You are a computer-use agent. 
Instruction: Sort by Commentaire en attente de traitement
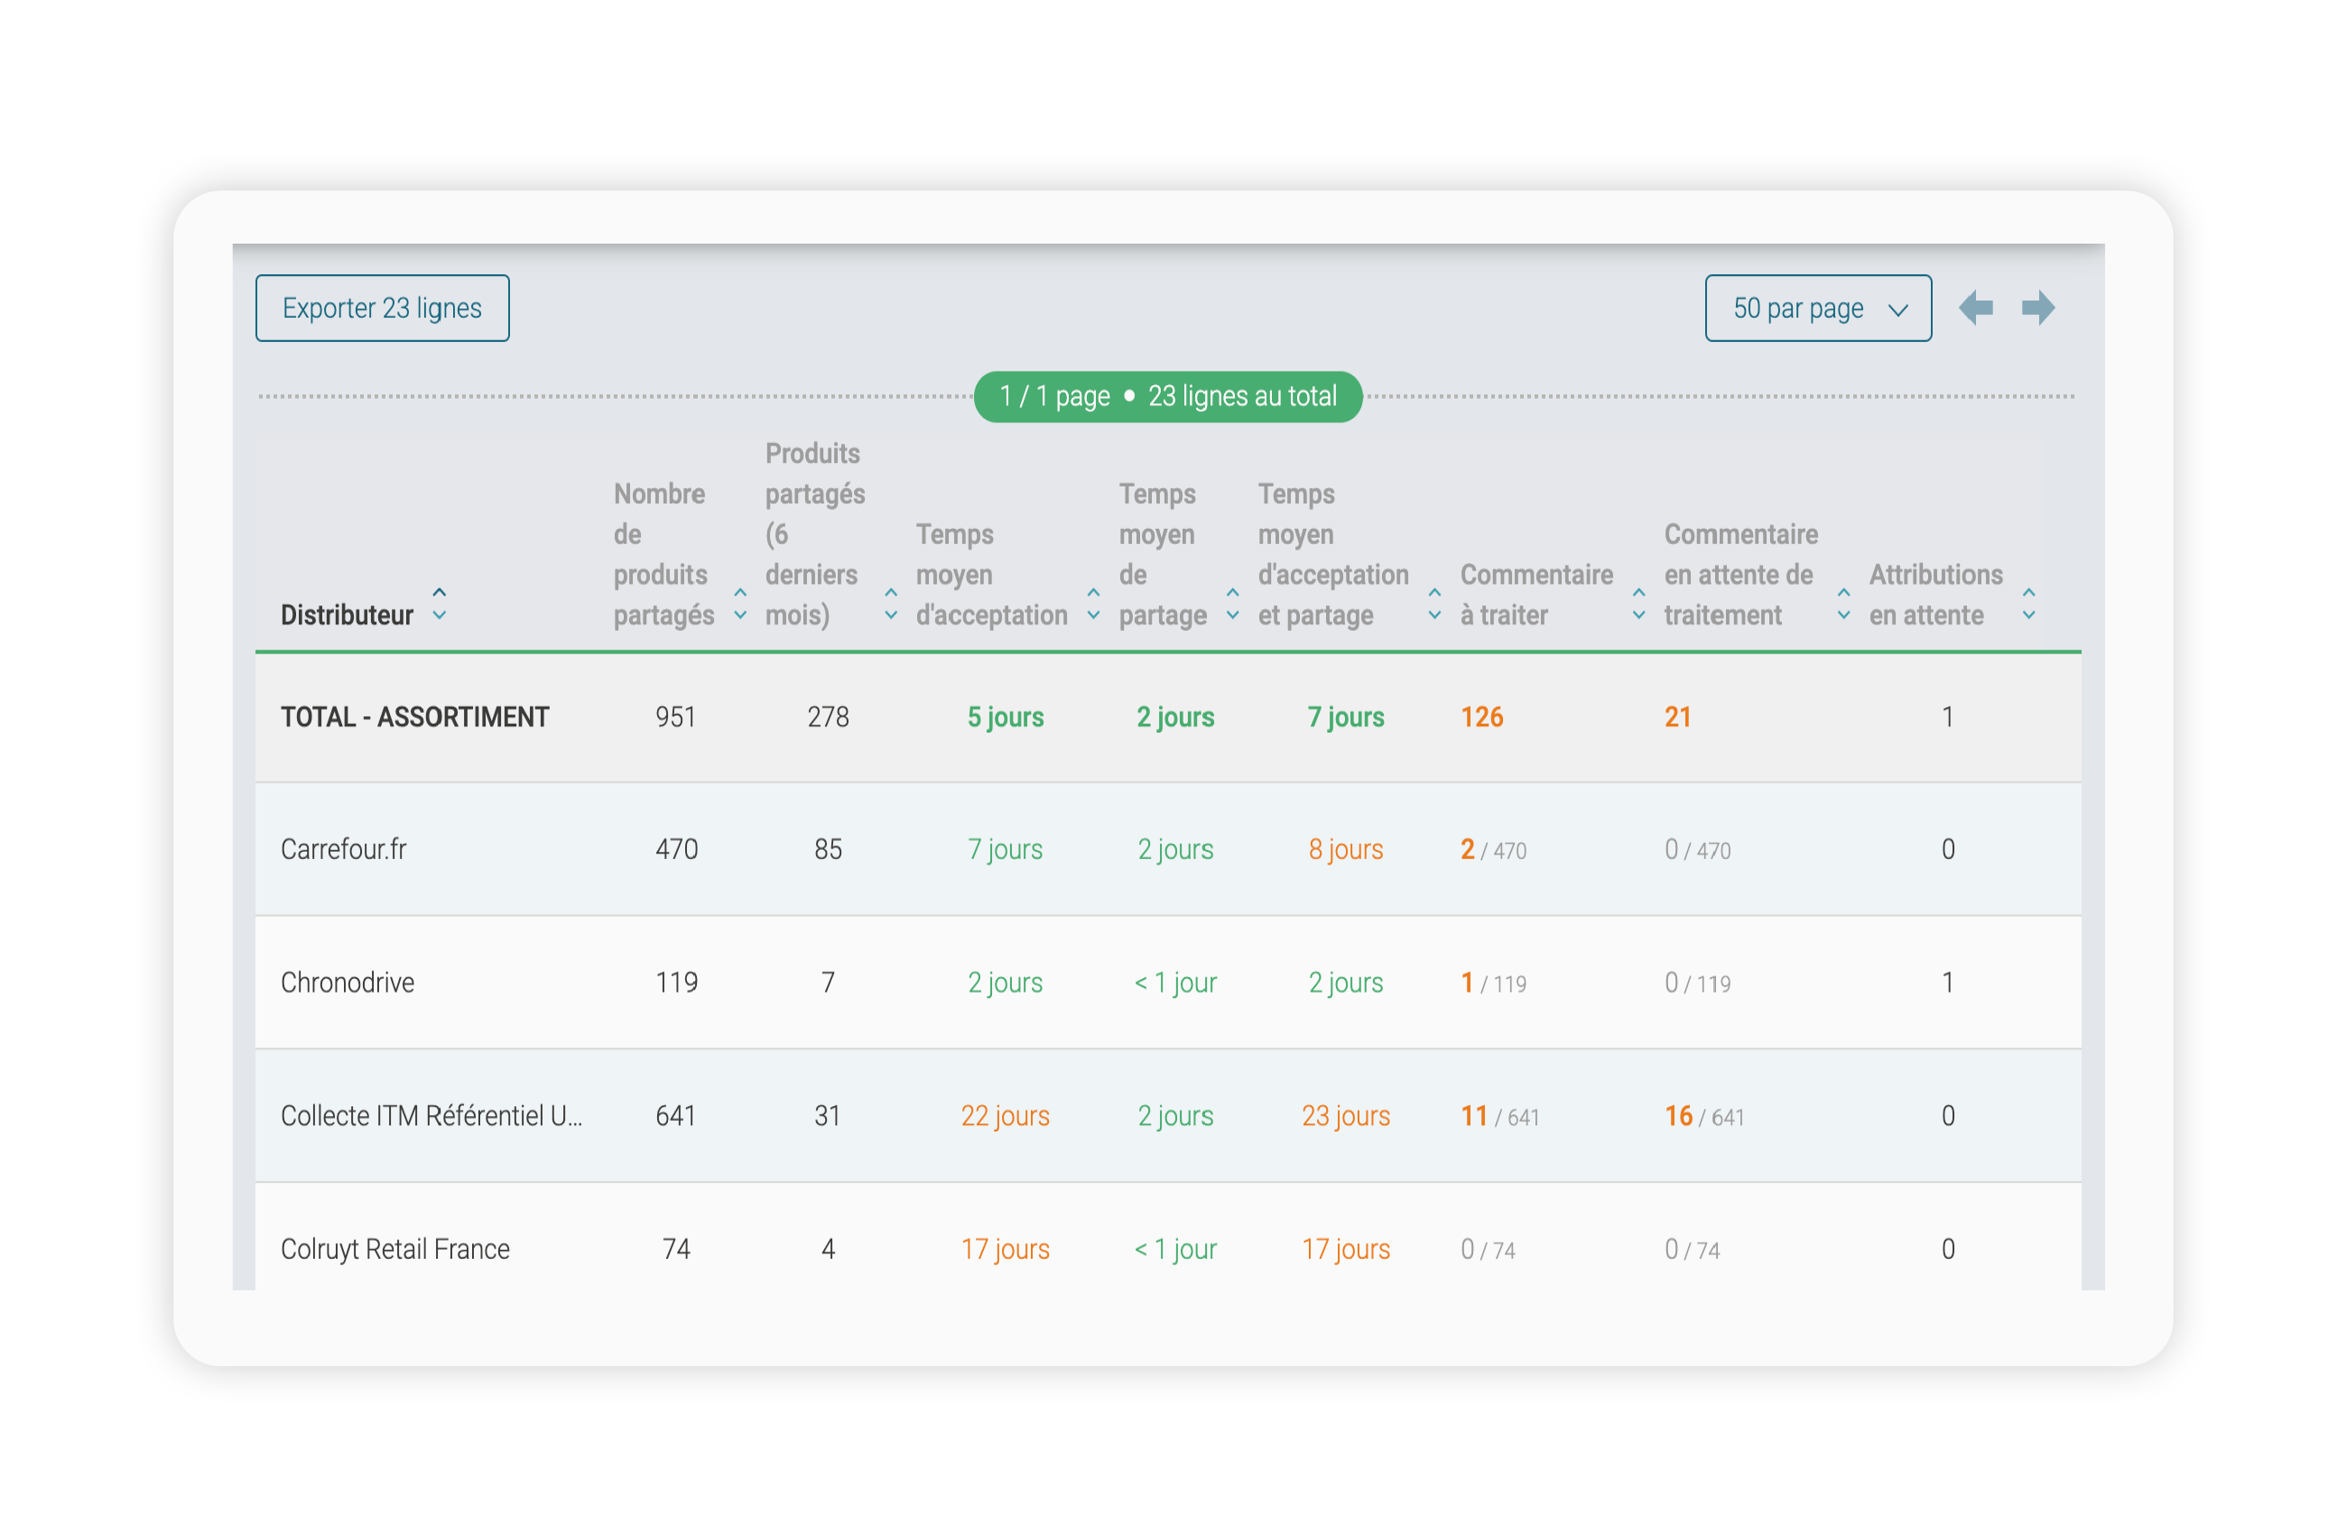point(1844,604)
